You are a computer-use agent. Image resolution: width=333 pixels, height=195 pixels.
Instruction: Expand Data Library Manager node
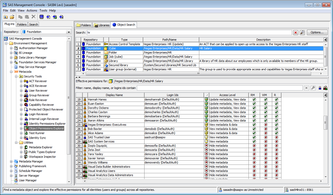click(x=11, y=57)
